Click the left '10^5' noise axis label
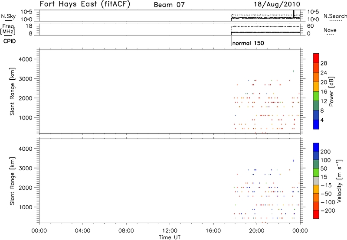Viewport: 347px width, 240px height. (x=26, y=12)
